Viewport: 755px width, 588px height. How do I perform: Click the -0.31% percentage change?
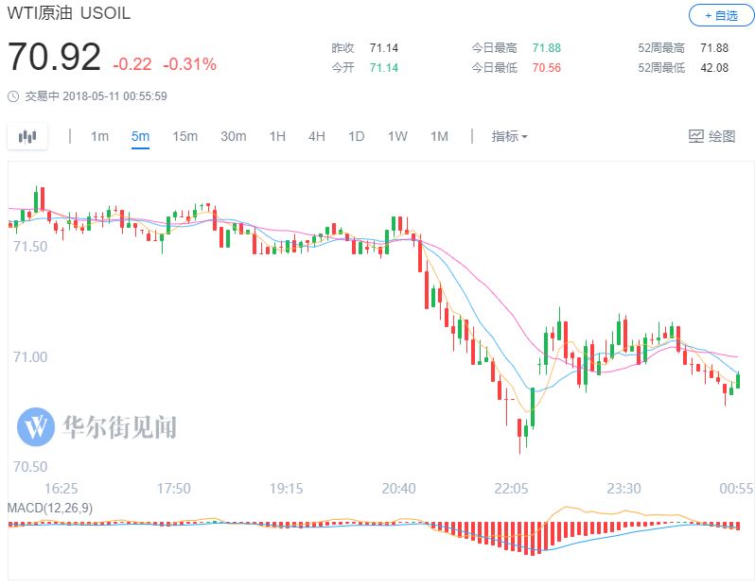[190, 64]
